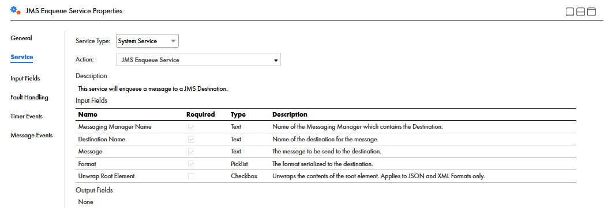Click the Description column header

point(290,114)
